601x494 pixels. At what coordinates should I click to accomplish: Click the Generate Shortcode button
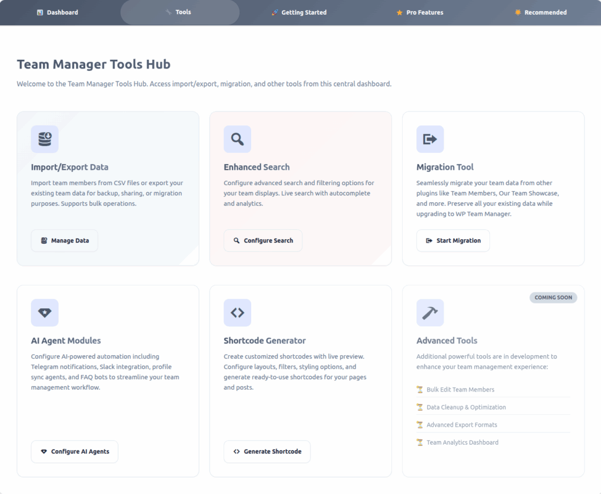267,452
